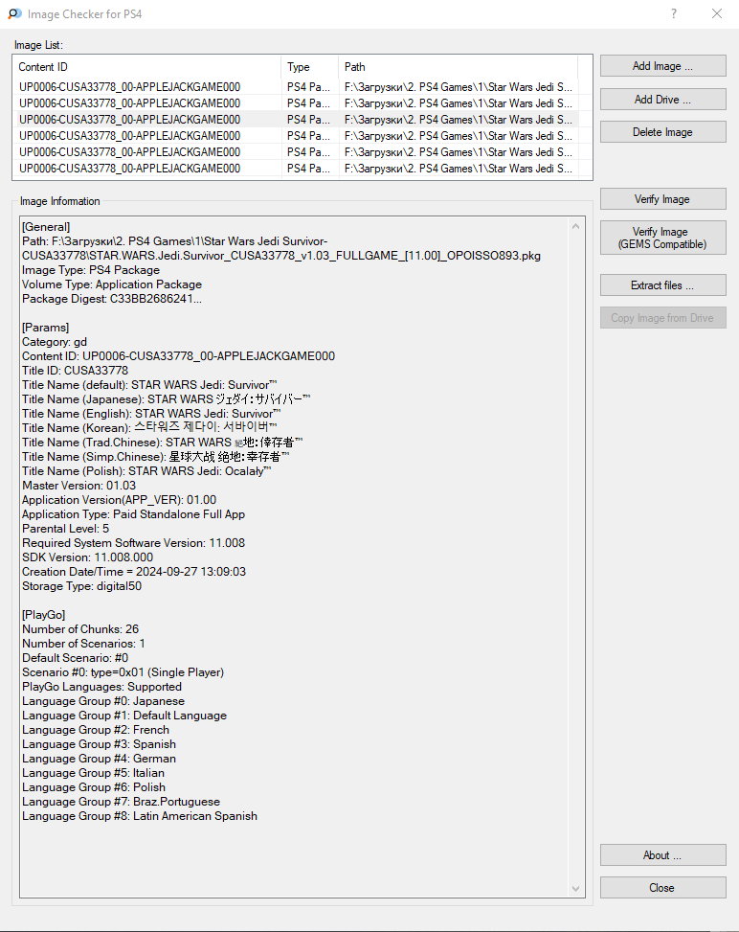The width and height of the screenshot is (739, 932).
Task: Click the Title ID: CUSA33778 line
Action: [x=75, y=371]
